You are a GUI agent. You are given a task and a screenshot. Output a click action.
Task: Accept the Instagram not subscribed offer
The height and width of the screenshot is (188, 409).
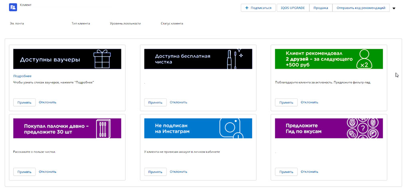click(155, 172)
